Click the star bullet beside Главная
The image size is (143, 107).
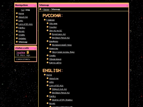(x=44, y=20)
